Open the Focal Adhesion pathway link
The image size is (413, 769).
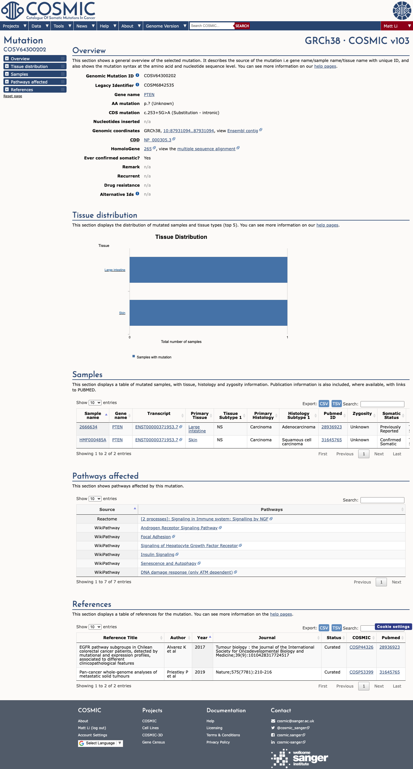(155, 537)
